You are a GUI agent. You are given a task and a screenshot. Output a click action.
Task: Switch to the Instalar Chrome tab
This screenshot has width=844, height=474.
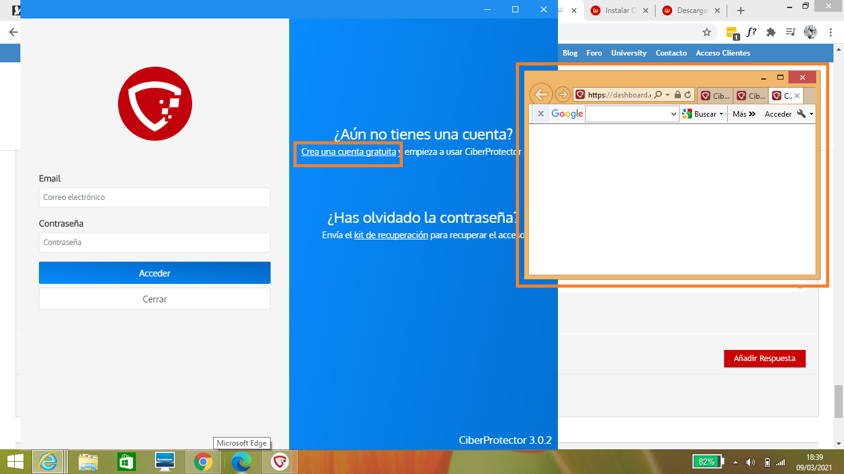[x=619, y=10]
